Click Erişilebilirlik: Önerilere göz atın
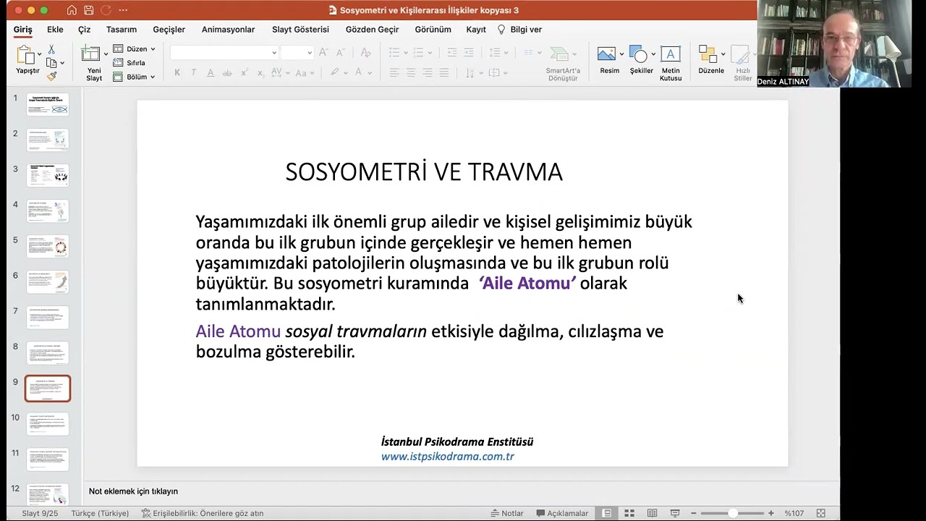Screen dimensions: 926x521 click(203, 513)
